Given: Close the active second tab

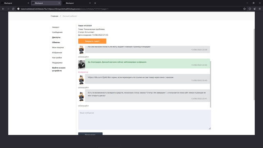Looking at the screenshot, I should (59, 3).
